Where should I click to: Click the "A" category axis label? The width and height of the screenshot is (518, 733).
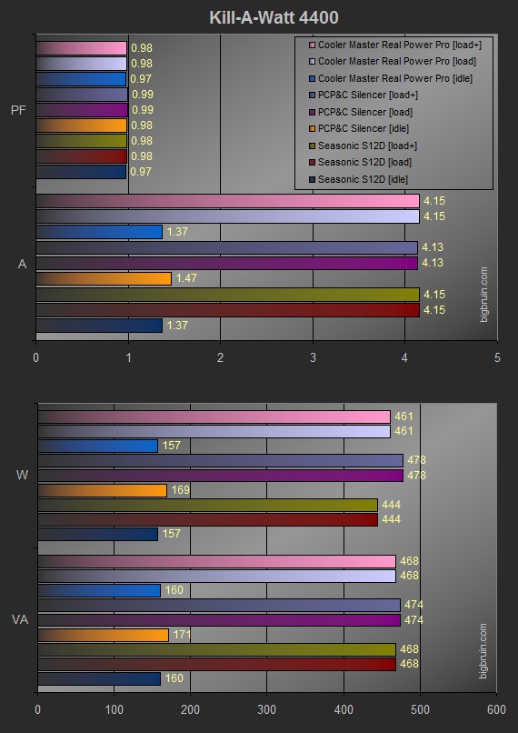22,264
